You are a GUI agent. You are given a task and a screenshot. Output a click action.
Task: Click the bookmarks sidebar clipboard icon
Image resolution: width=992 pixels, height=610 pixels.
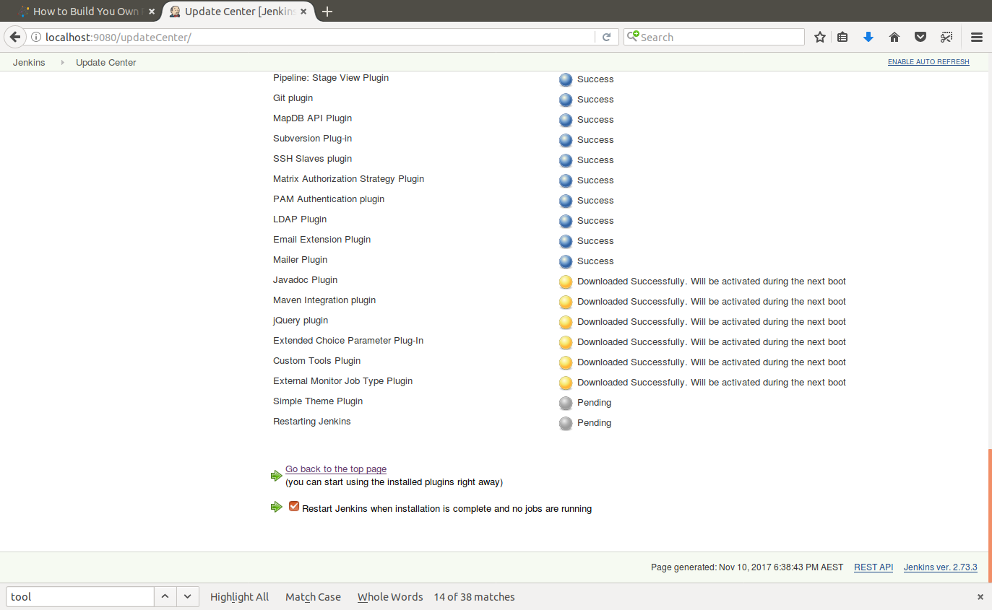842,37
